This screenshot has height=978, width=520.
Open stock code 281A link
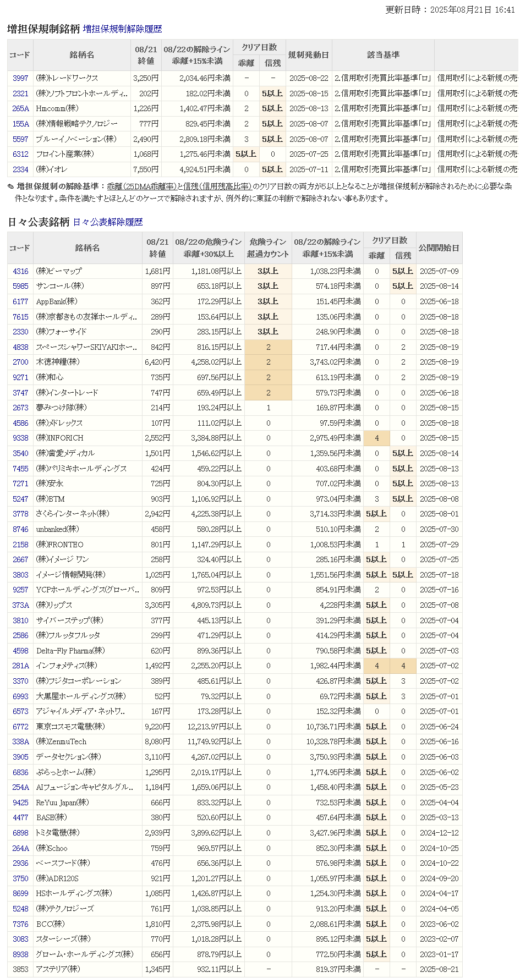[20, 666]
